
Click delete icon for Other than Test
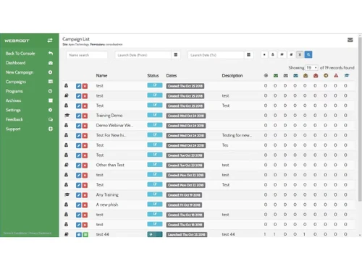pos(85,165)
